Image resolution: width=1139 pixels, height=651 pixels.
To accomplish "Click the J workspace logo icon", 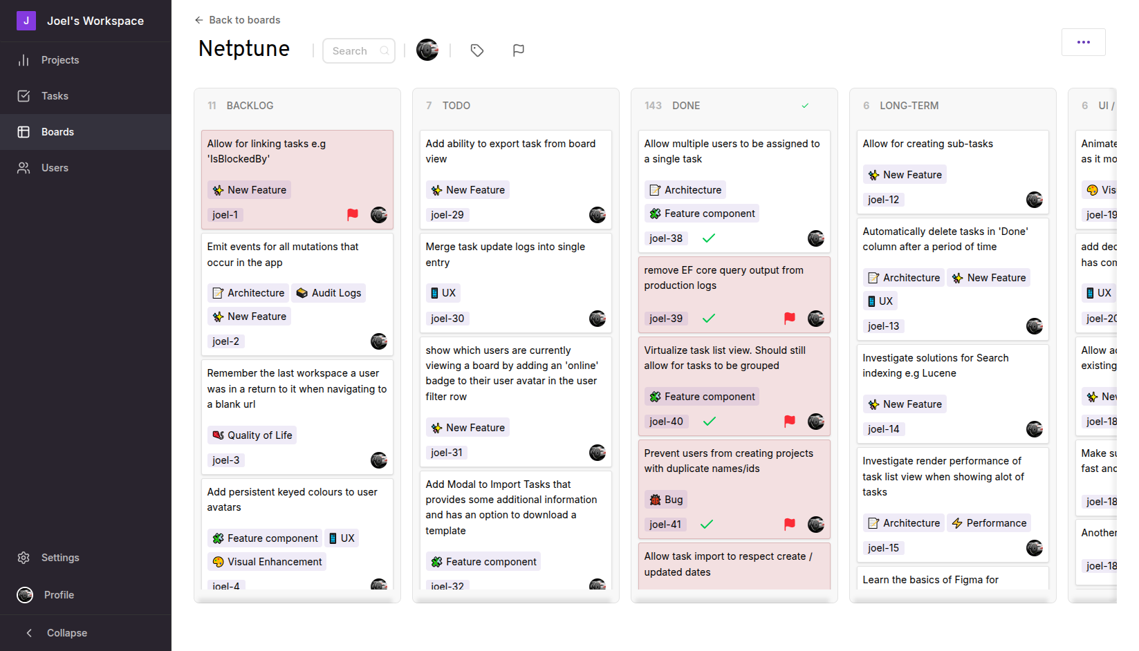I will tap(26, 21).
